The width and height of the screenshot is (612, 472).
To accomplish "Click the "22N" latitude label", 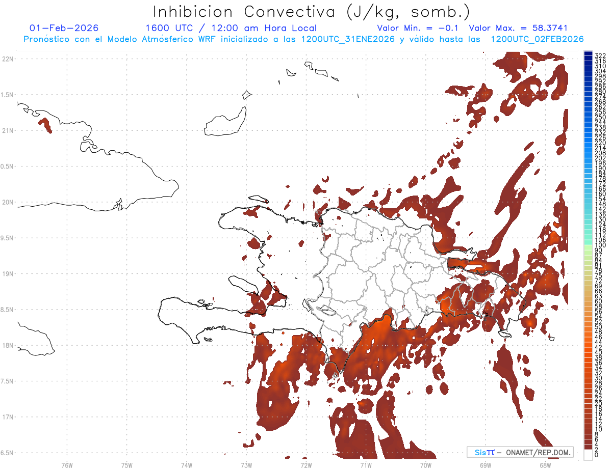I will (x=7, y=59).
